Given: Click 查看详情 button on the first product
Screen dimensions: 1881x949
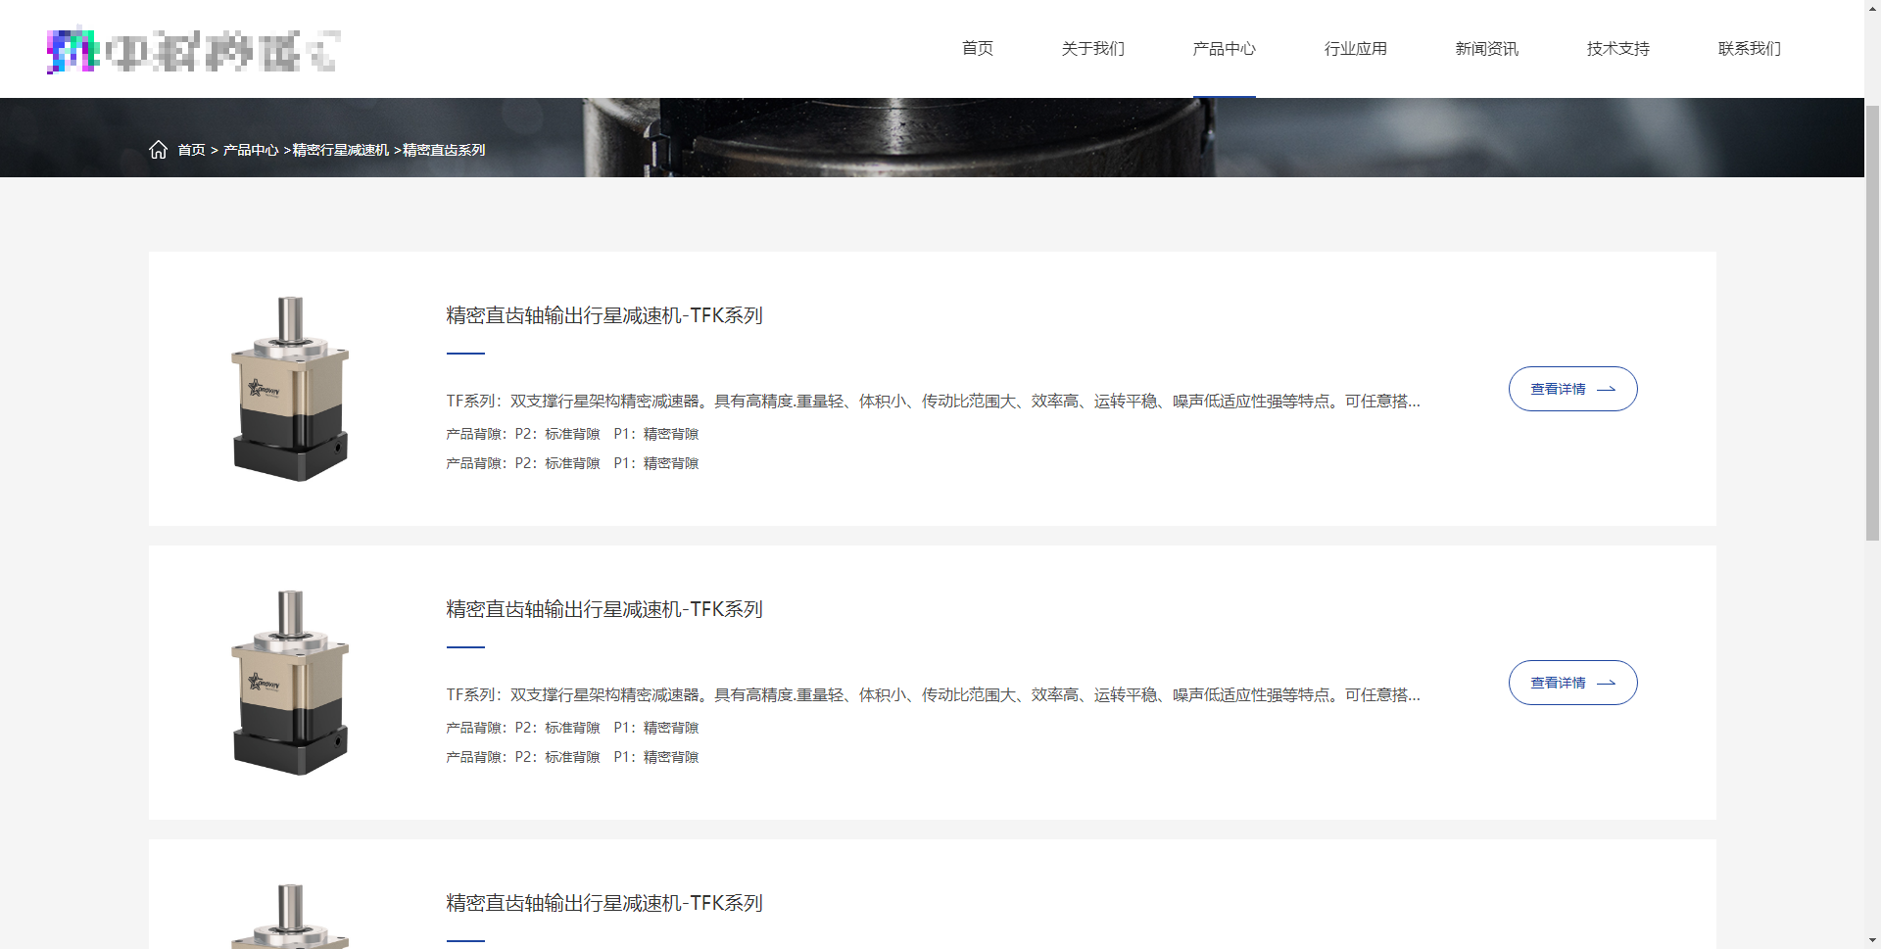Looking at the screenshot, I should coord(1572,389).
